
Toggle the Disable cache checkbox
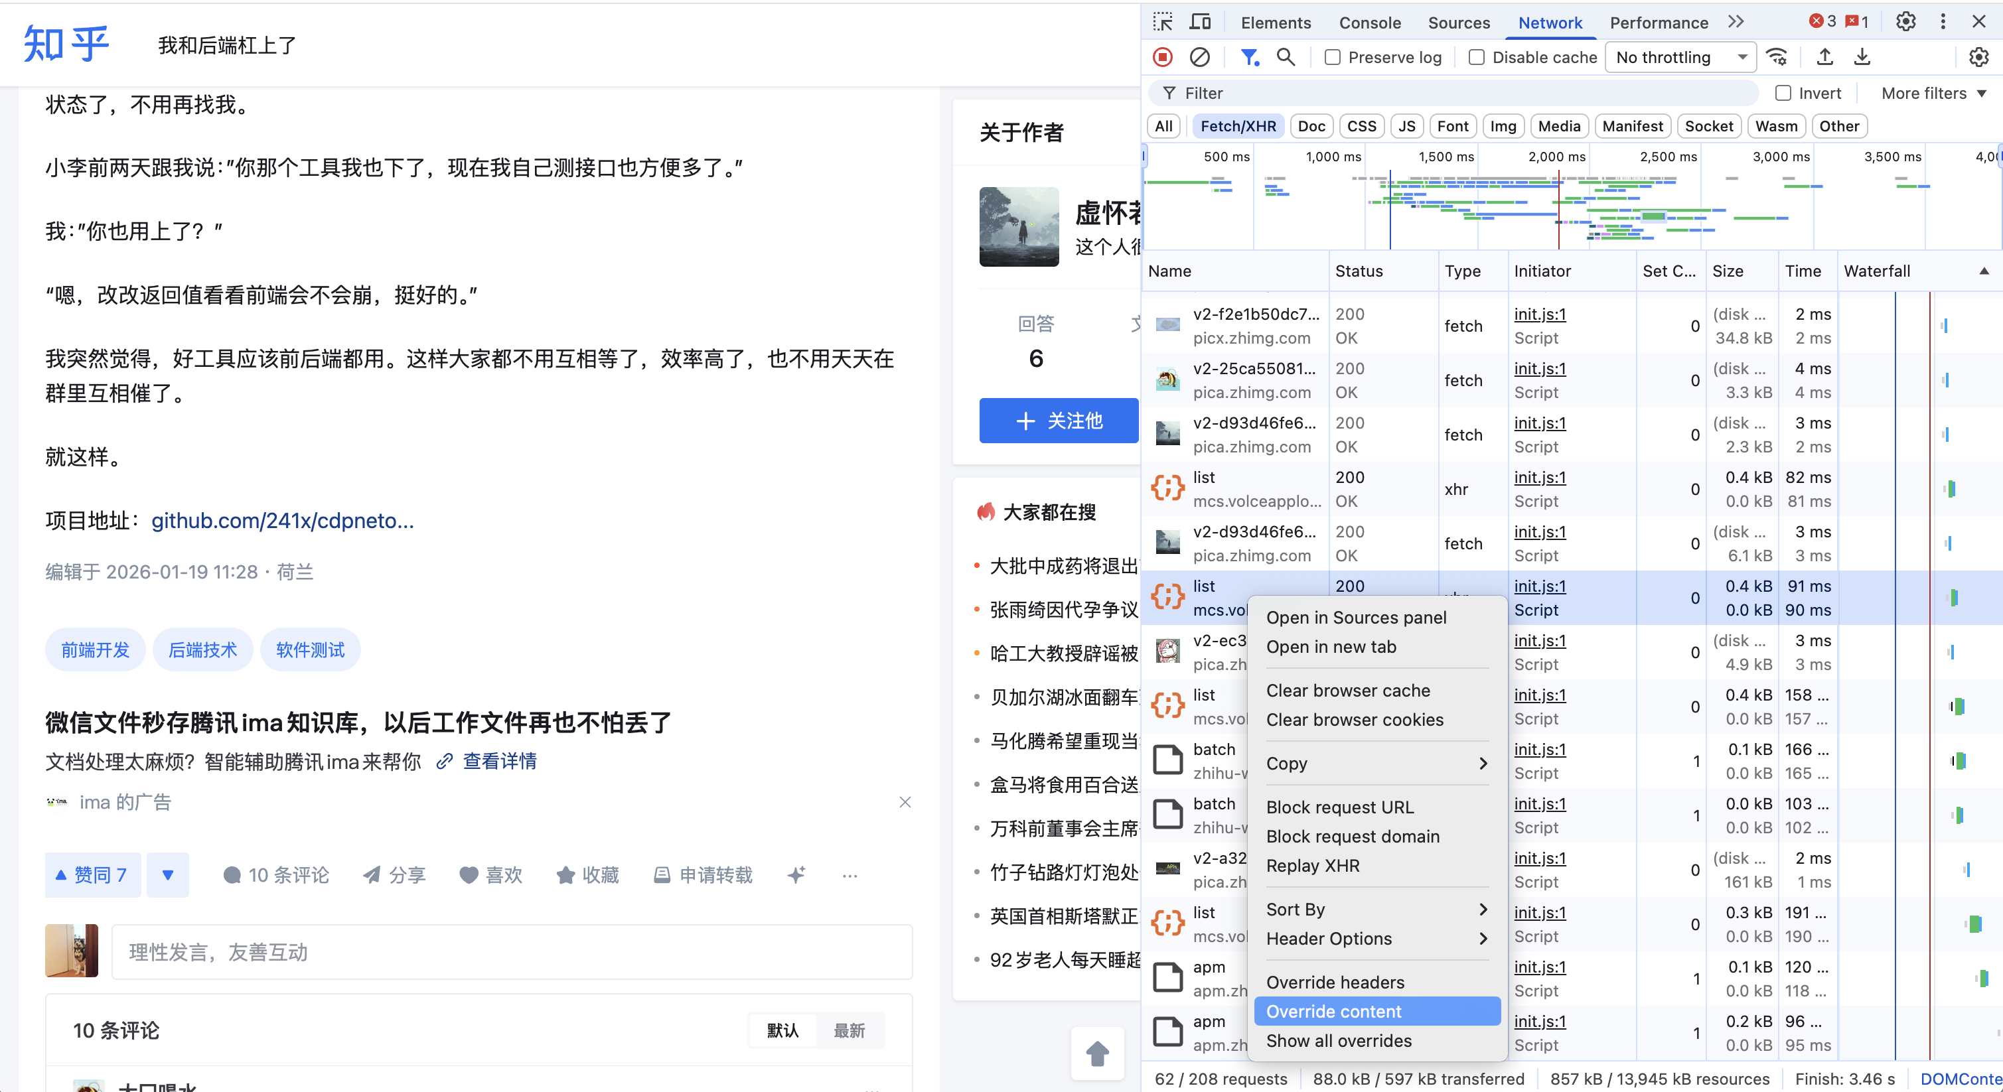coord(1476,58)
